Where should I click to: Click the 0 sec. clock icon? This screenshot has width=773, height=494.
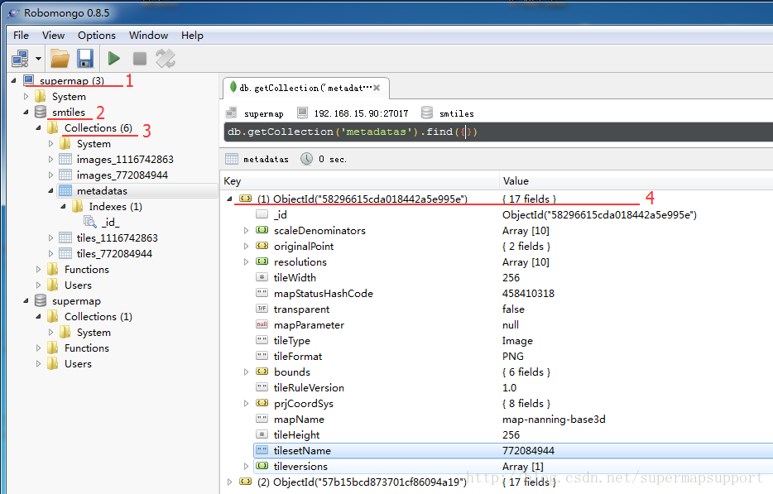307,159
